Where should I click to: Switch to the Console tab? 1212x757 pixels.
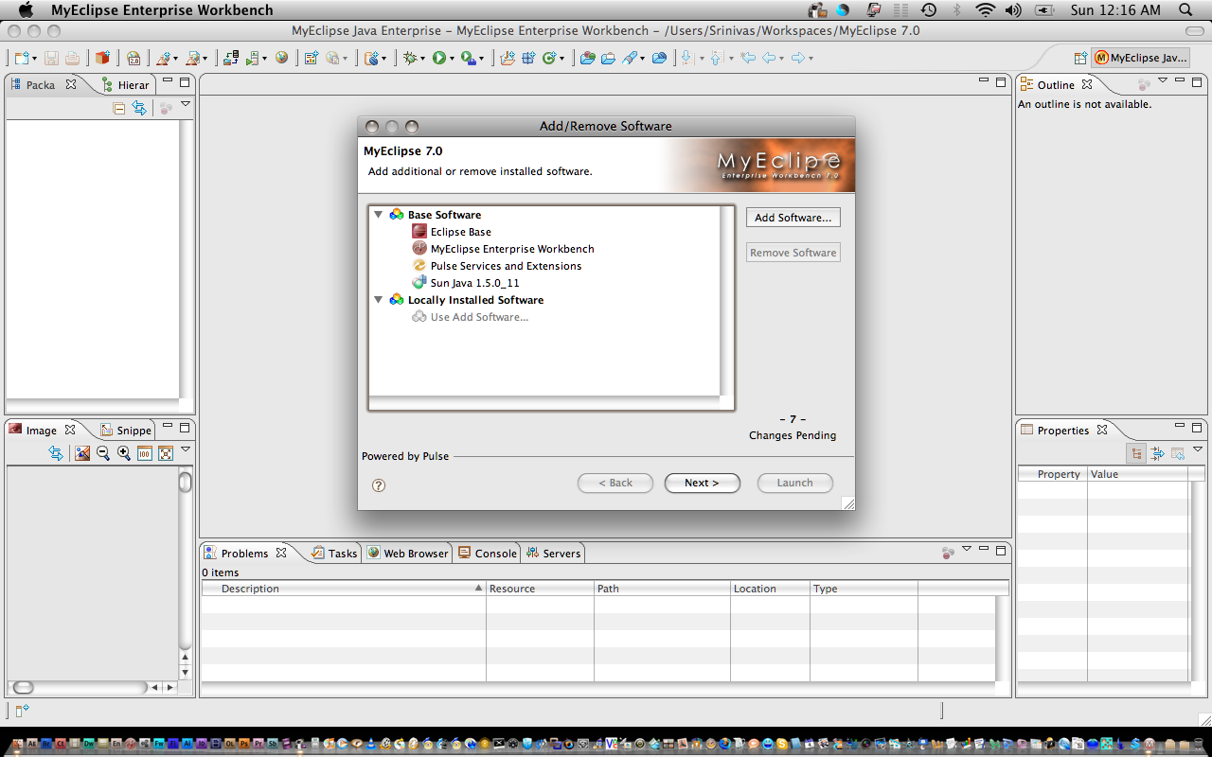point(488,554)
